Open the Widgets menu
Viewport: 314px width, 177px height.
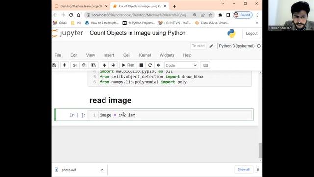pyautogui.click(x=167, y=55)
